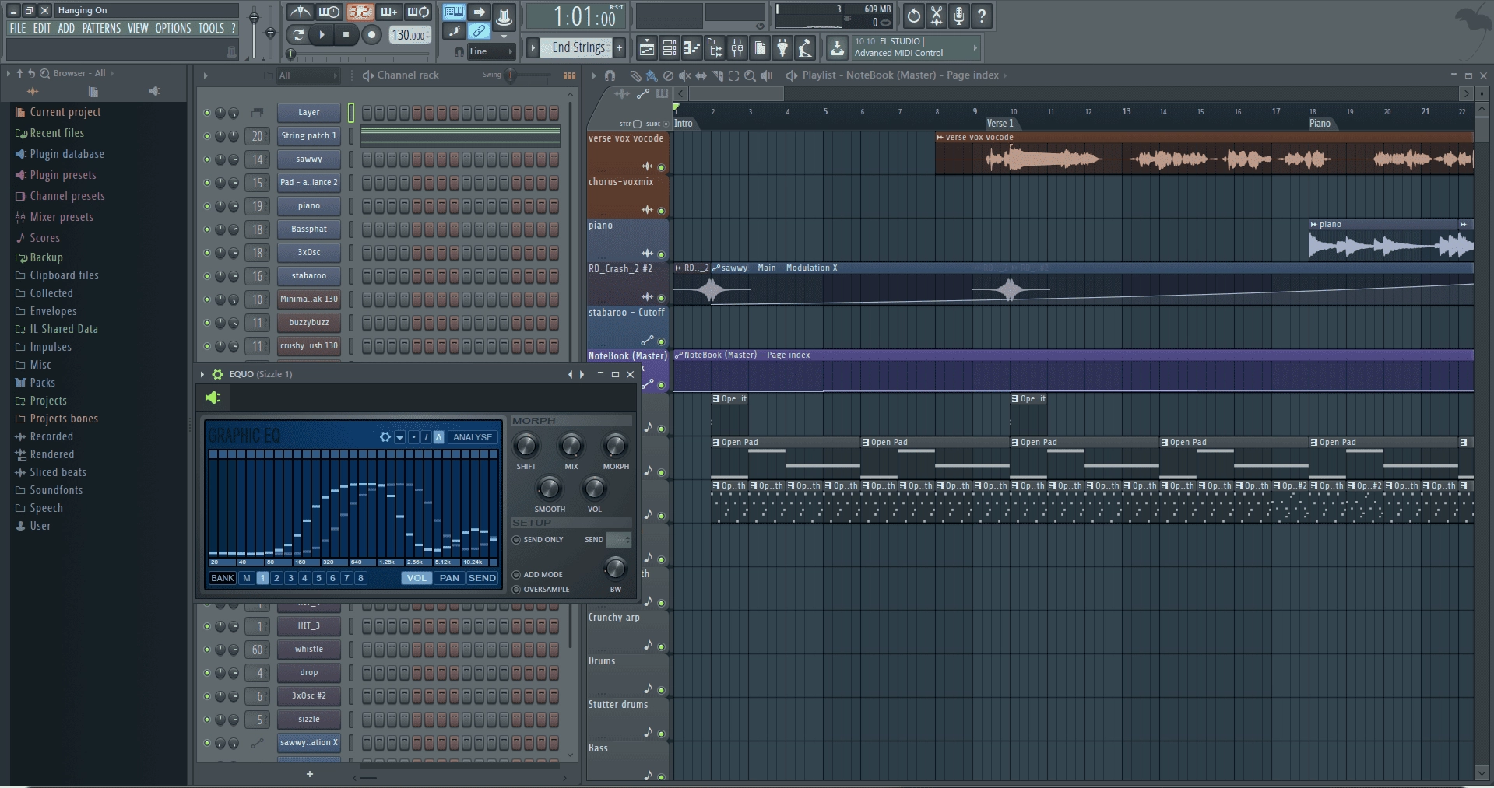Open the mixer icon in toolbar
1494x788 pixels.
point(736,48)
